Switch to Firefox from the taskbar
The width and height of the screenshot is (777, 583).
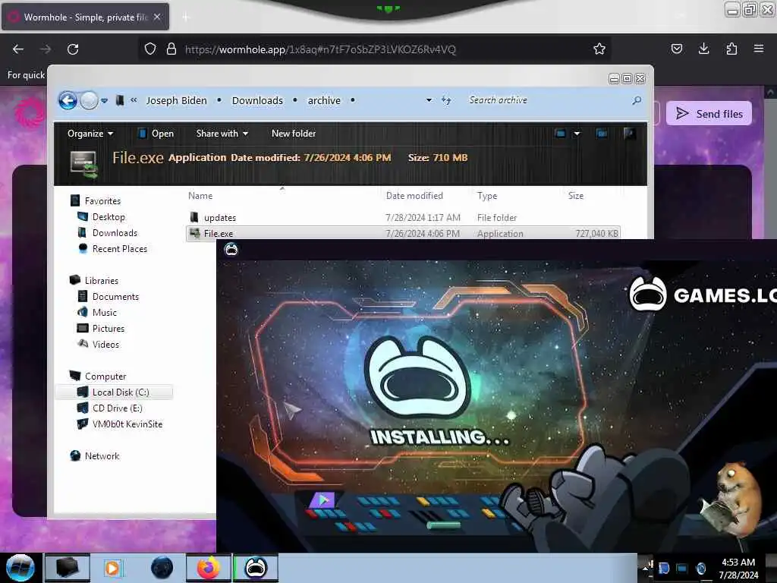[x=209, y=568]
